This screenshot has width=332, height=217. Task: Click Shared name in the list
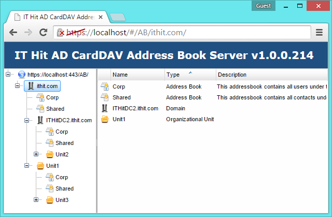coord(121,97)
